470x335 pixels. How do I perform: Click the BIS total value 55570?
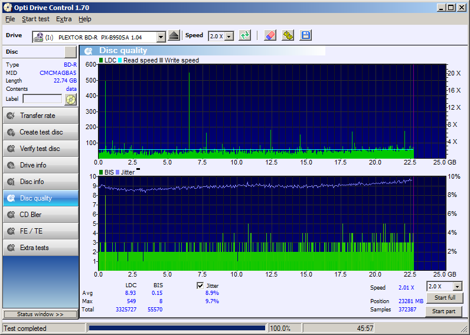155,309
